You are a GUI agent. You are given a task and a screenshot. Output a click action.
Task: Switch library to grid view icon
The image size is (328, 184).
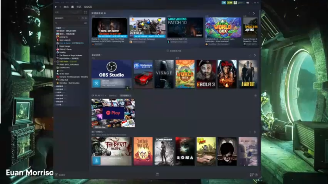click(85, 12)
